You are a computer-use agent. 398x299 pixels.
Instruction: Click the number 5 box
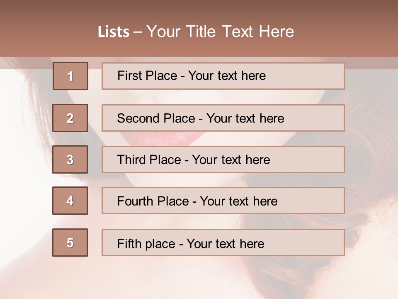click(70, 243)
